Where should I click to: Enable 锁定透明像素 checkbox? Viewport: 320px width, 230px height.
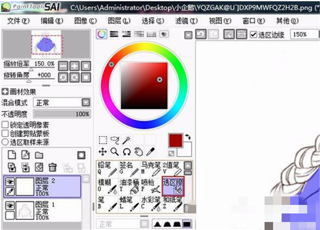click(x=5, y=124)
